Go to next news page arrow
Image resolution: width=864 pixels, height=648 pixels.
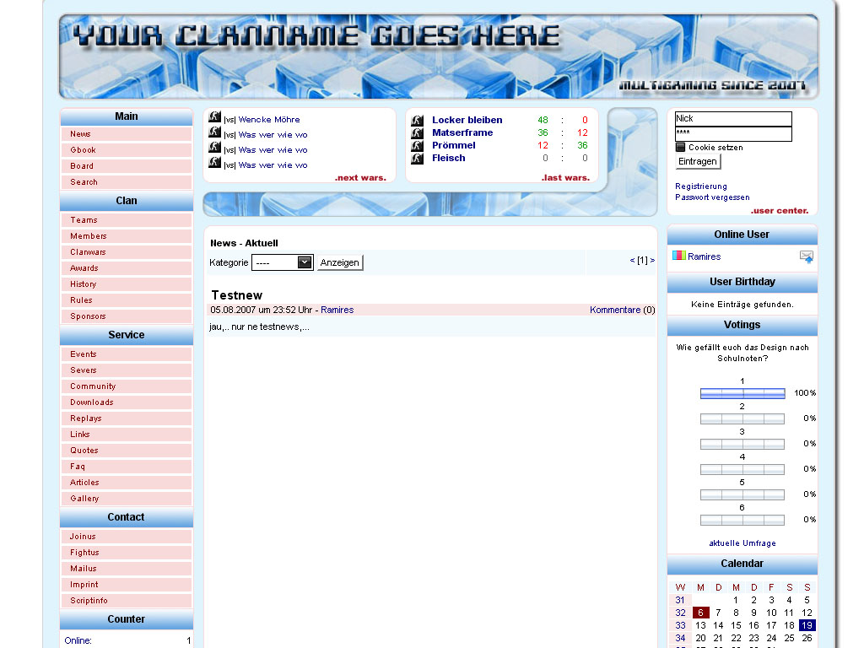click(x=652, y=261)
